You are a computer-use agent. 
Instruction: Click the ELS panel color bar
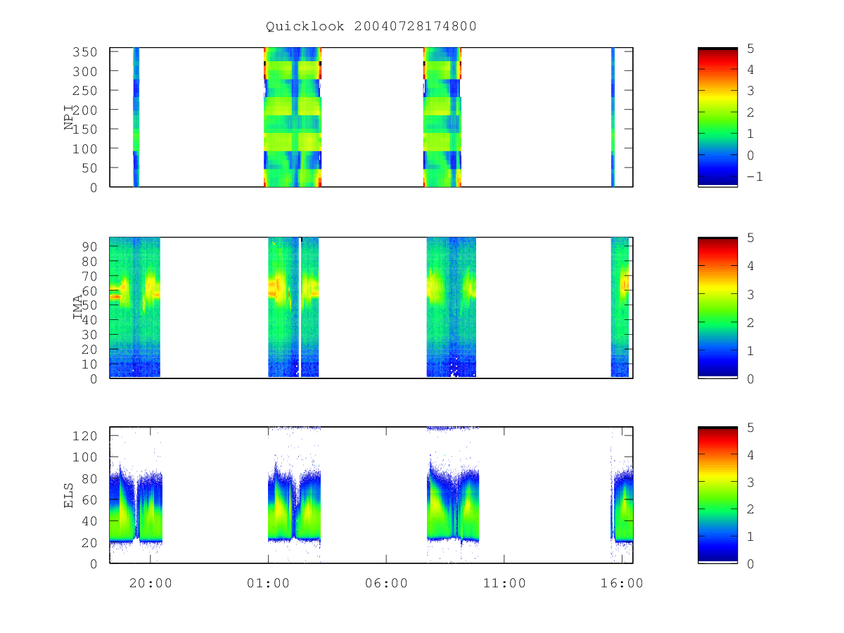click(717, 495)
